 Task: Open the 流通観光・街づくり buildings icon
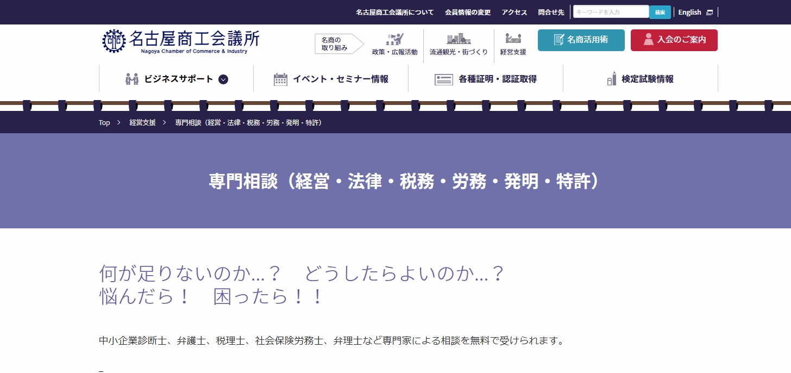pyautogui.click(x=459, y=39)
